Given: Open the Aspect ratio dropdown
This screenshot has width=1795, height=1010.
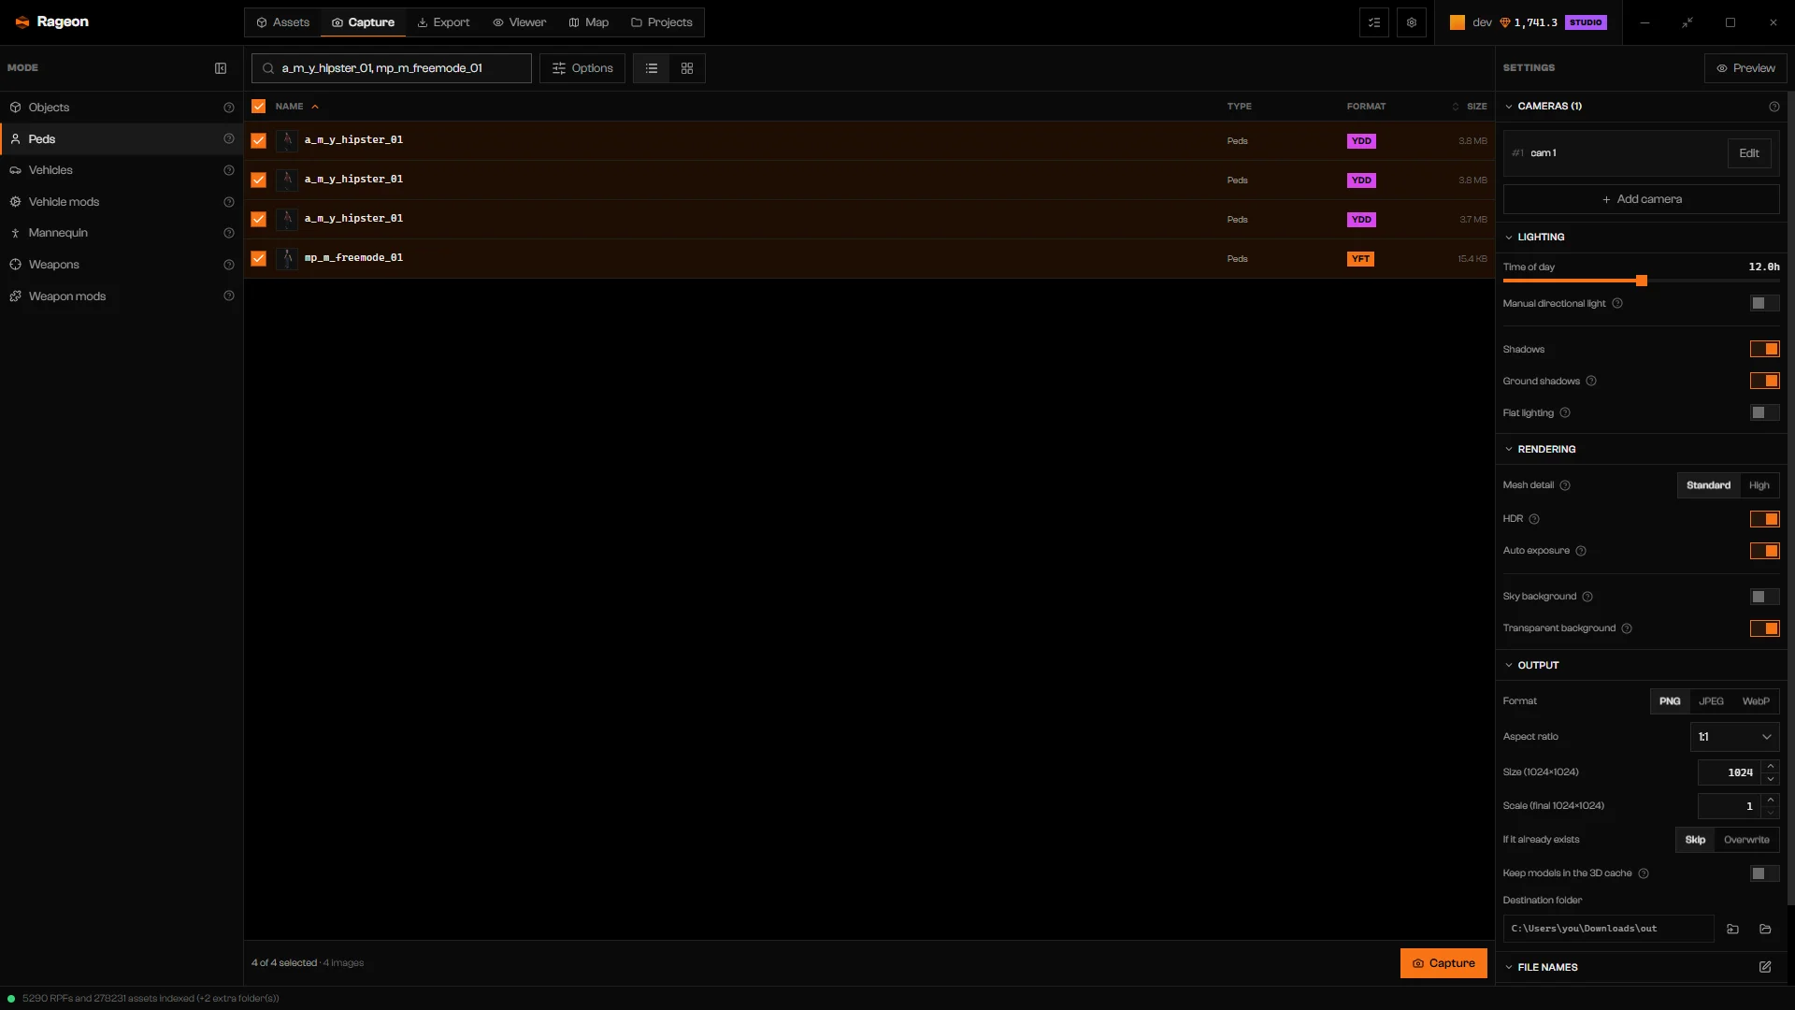Looking at the screenshot, I should tap(1734, 737).
